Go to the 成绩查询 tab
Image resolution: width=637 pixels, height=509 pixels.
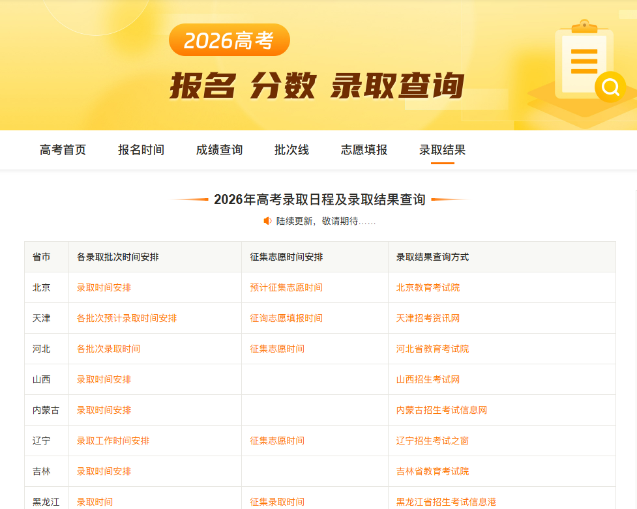click(x=219, y=150)
